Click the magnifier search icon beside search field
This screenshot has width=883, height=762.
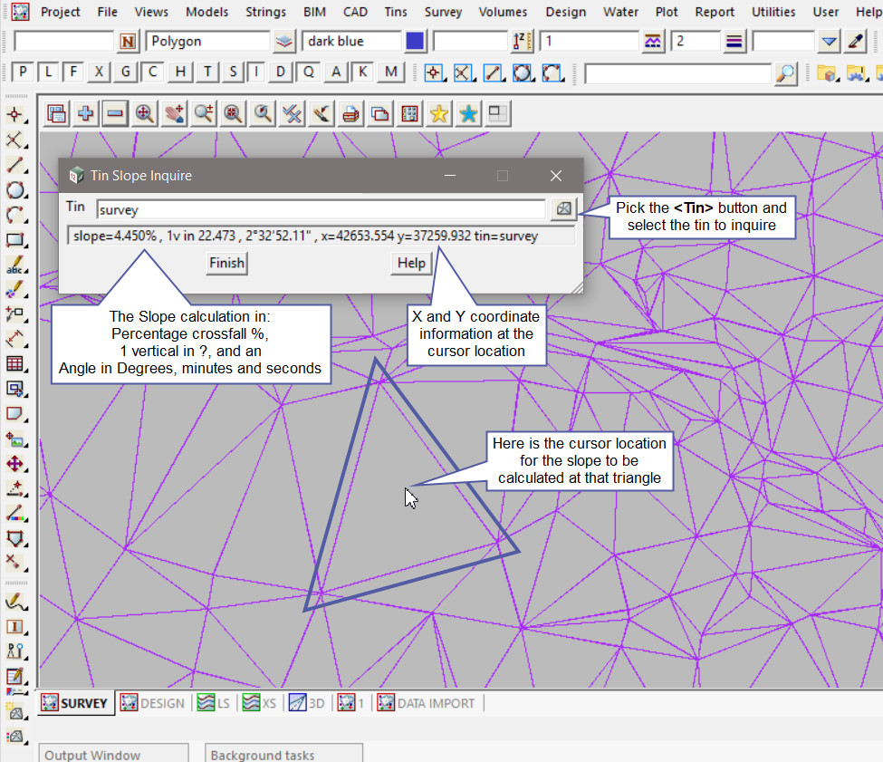pyautogui.click(x=786, y=72)
